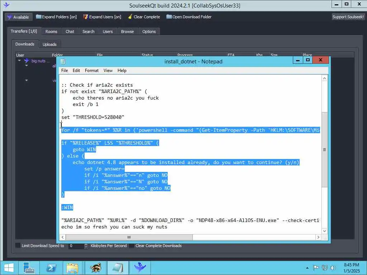The width and height of the screenshot is (367, 275).
Task: Click the volume speaker tray icon
Action: click(x=333, y=268)
